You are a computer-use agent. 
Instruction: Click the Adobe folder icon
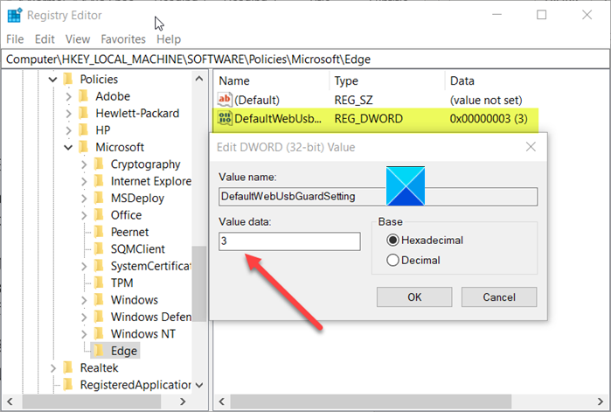84,96
